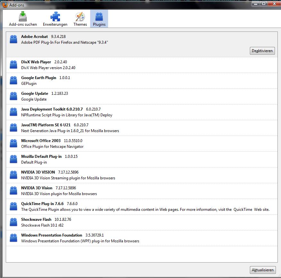
Task: Click the 'Shockwave Flash 10.1 r82' description
Action: coord(42,225)
